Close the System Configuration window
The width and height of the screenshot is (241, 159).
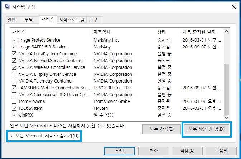(x=232, y=7)
